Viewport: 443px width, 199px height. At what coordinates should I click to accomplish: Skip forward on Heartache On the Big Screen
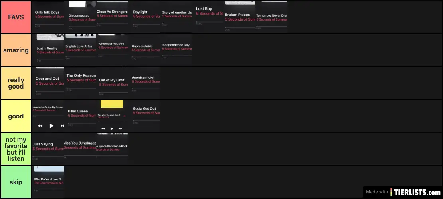(x=62, y=126)
